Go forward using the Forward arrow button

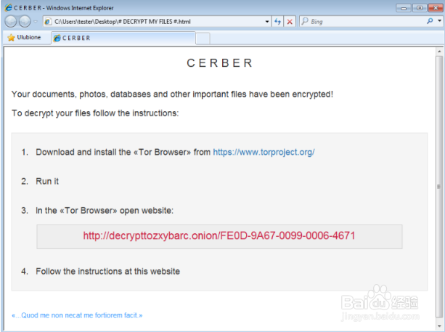point(25,21)
